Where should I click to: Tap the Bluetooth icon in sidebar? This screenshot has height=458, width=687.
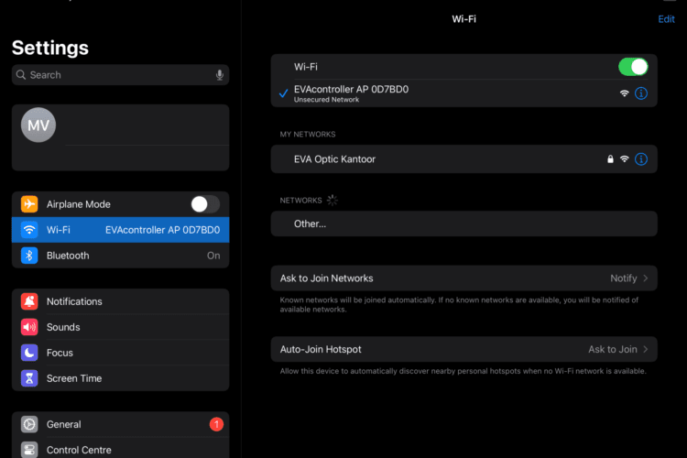29,256
